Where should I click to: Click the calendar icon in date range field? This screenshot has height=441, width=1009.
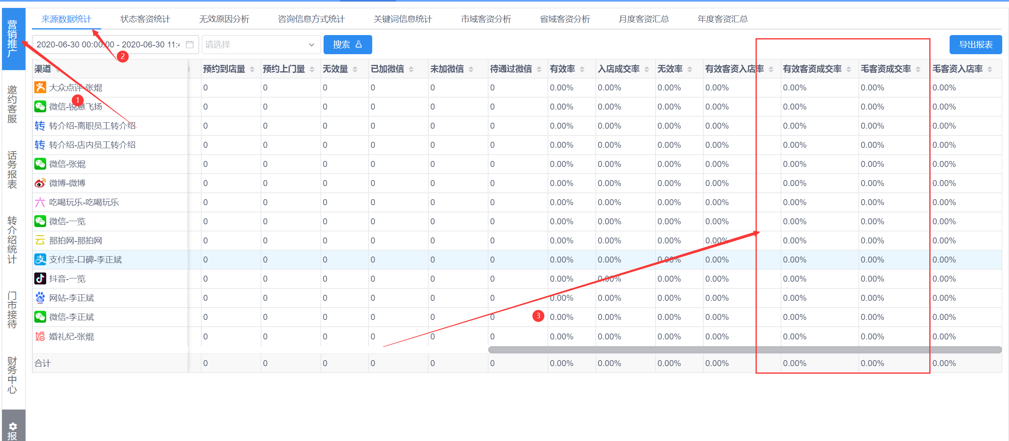(190, 45)
